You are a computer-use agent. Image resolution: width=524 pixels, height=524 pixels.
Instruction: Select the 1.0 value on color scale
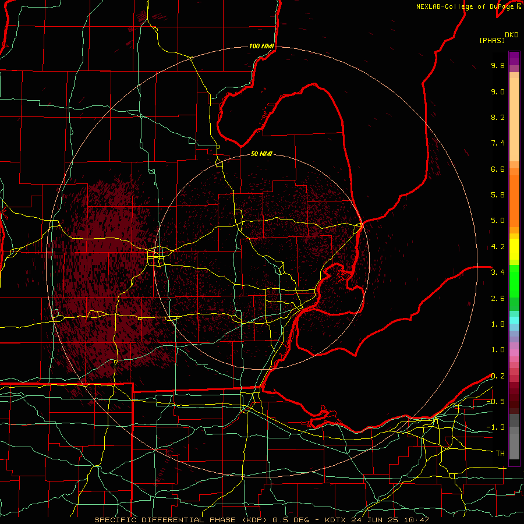498,350
